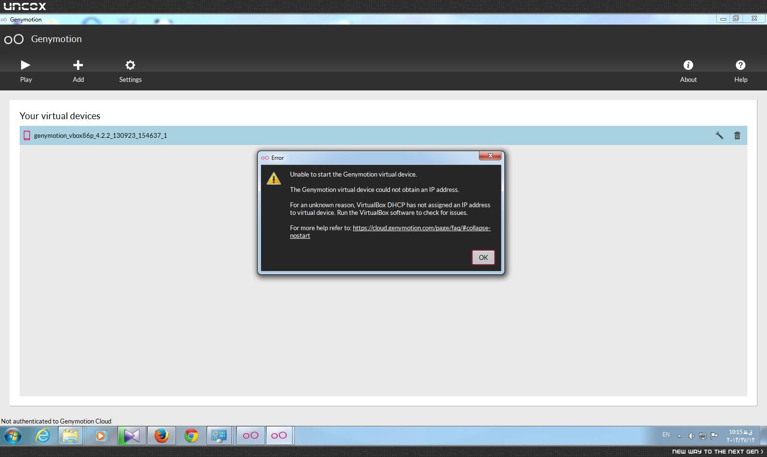
Task: Minimize the Genymotion main window
Action: (723, 19)
